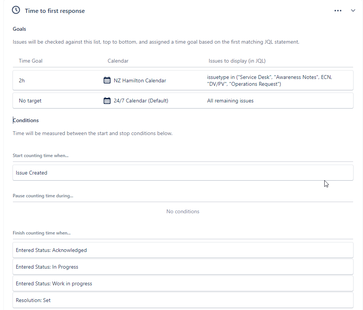Click the 24/7 Calendar (Default) icon
The image size is (363, 310).
pos(107,101)
